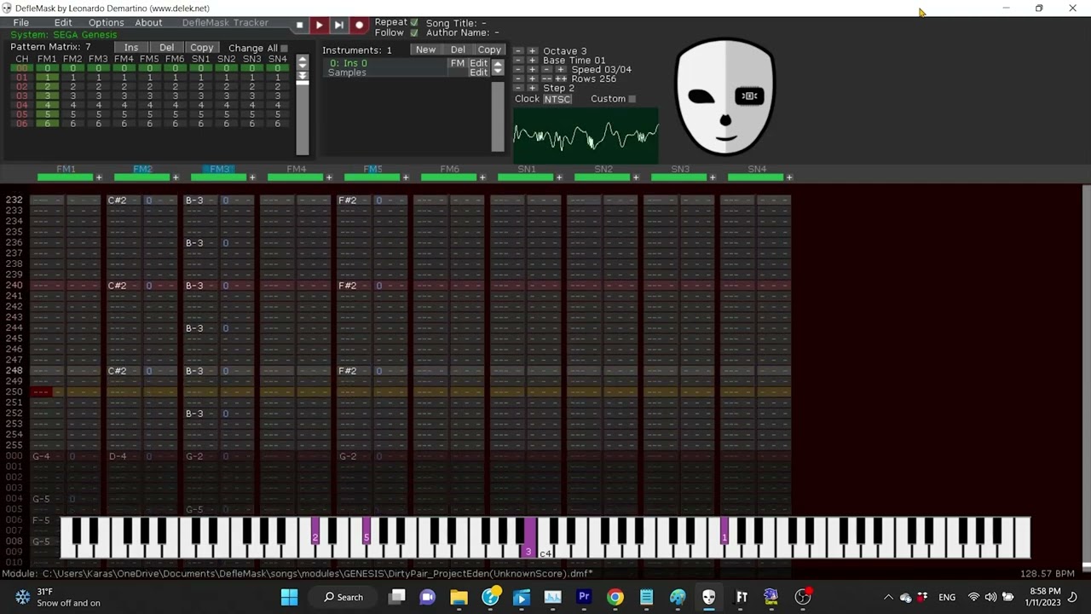The image size is (1091, 614).
Task: Select the C#2 note at row 232
Action: [x=117, y=200]
